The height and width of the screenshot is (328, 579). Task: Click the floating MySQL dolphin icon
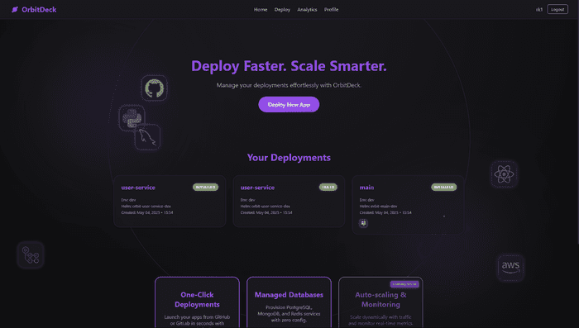pyautogui.click(x=147, y=137)
